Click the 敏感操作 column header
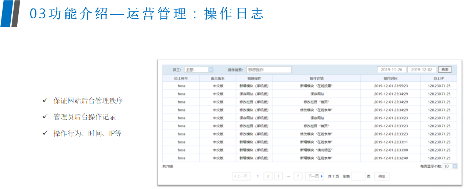465x189 pixels. coord(254,78)
